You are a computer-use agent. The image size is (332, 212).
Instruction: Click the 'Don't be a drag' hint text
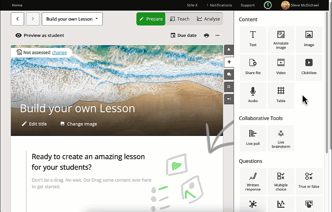coord(92,183)
